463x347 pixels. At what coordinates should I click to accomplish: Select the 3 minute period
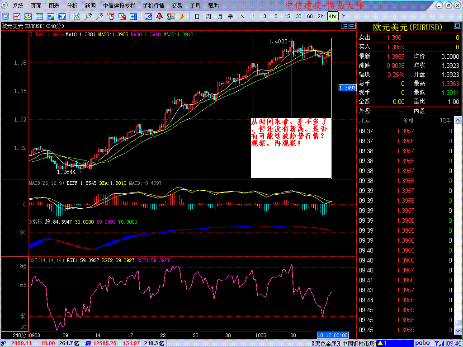pyautogui.click(x=265, y=16)
